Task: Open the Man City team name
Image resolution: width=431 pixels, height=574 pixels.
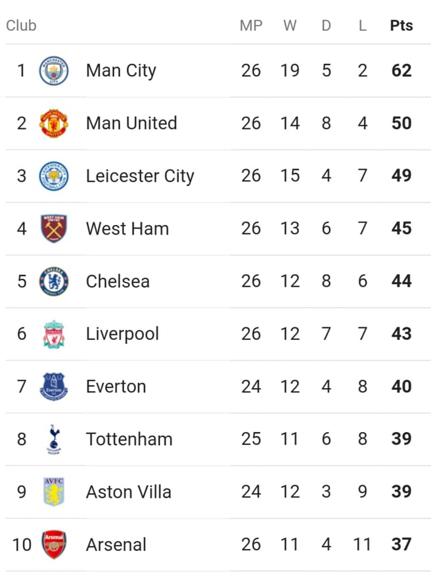Action: pyautogui.click(x=121, y=70)
